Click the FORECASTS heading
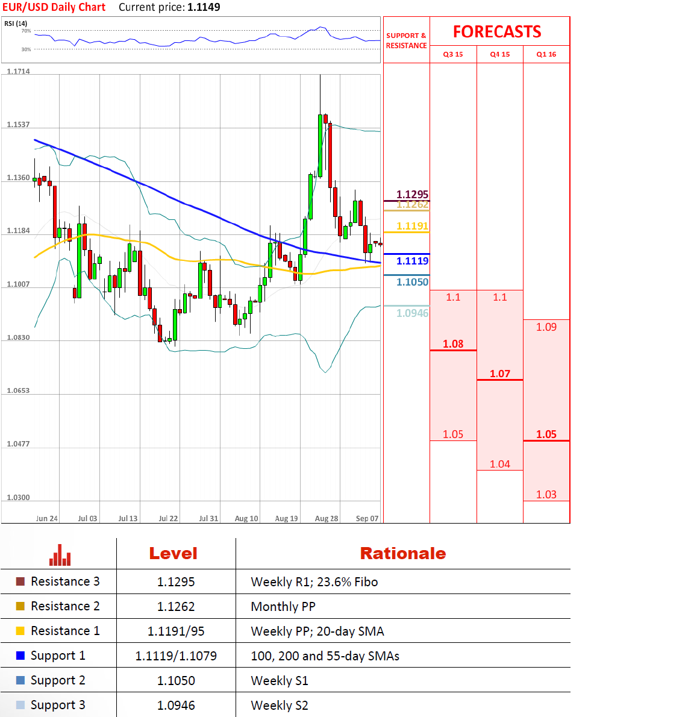694x717 pixels. tap(497, 32)
